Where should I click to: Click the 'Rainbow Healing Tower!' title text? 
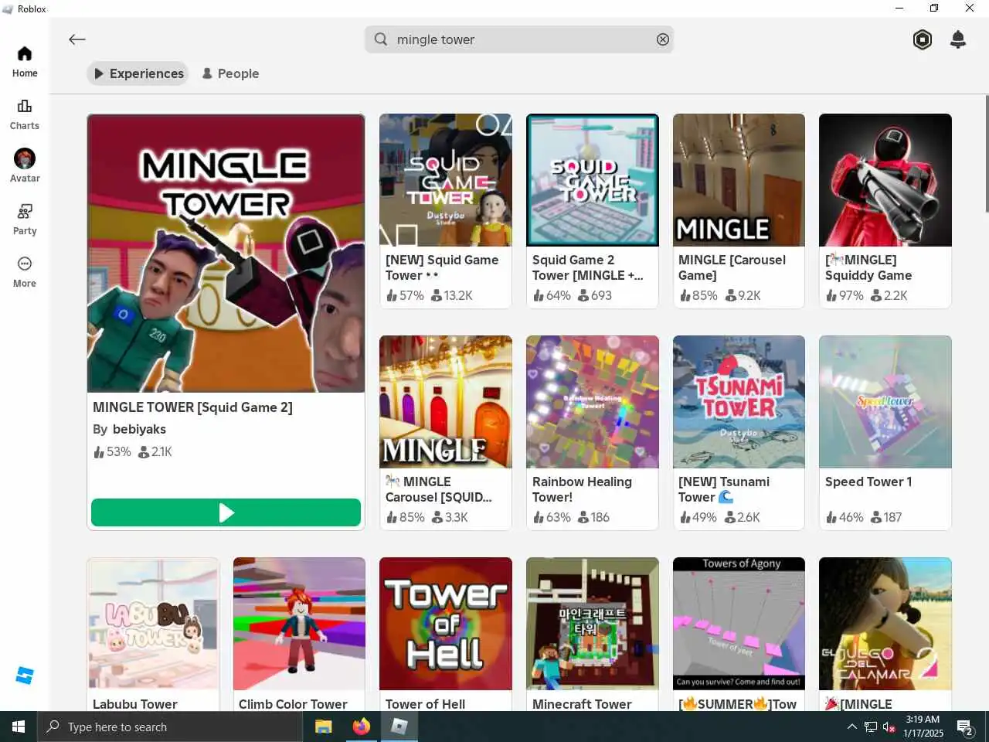582,489
